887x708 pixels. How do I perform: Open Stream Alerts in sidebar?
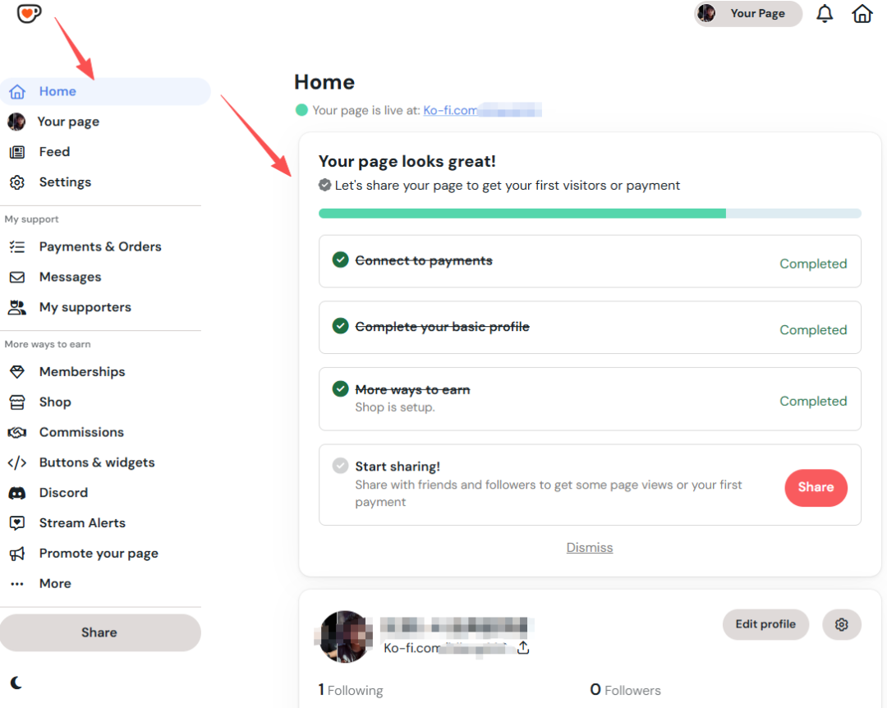tap(82, 523)
